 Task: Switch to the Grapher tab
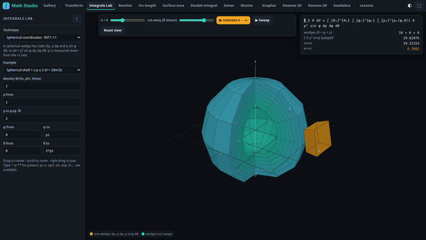pyautogui.click(x=269, y=5)
